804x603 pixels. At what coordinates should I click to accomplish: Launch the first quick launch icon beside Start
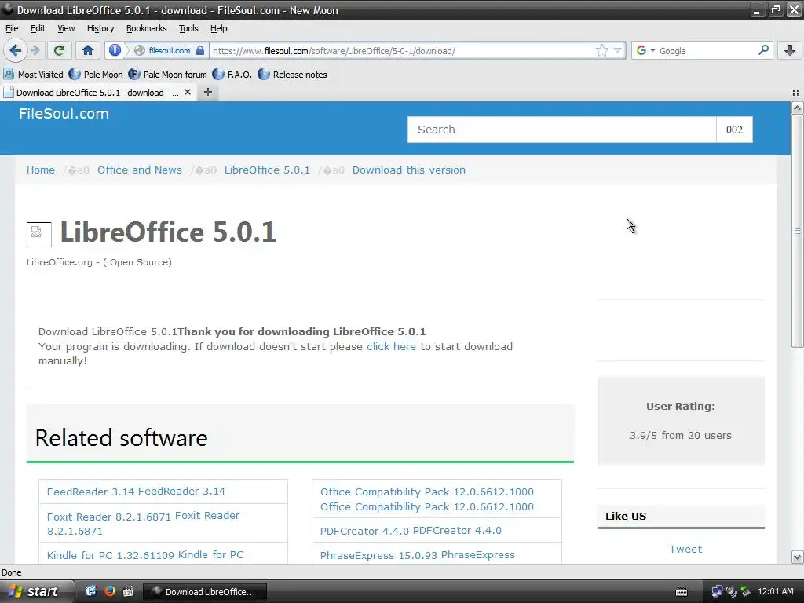[x=91, y=591]
